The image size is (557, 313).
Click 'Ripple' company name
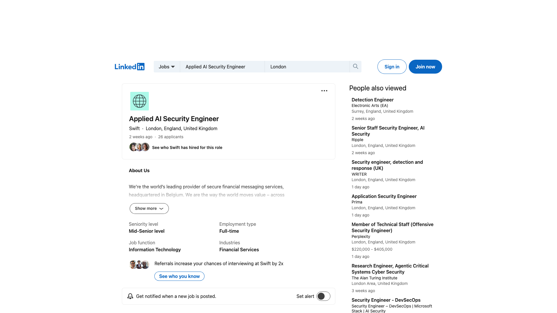tap(357, 140)
